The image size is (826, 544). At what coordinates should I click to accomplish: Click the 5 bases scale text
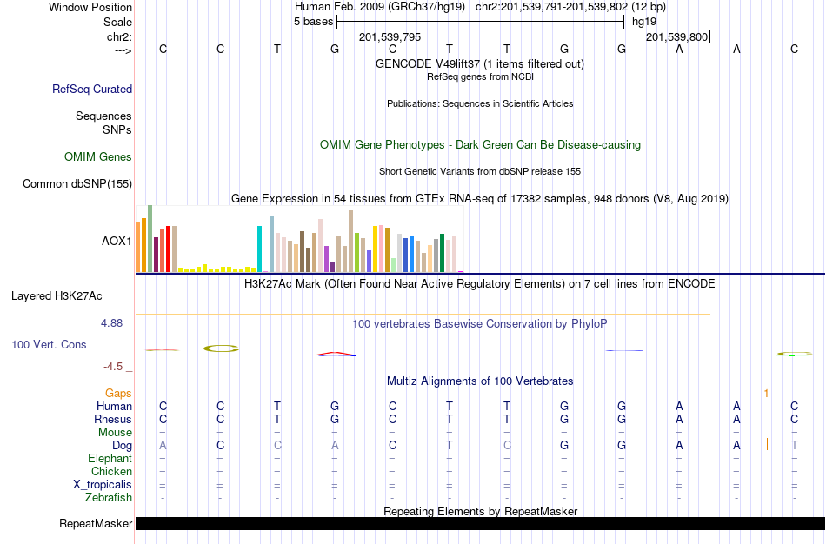click(313, 22)
